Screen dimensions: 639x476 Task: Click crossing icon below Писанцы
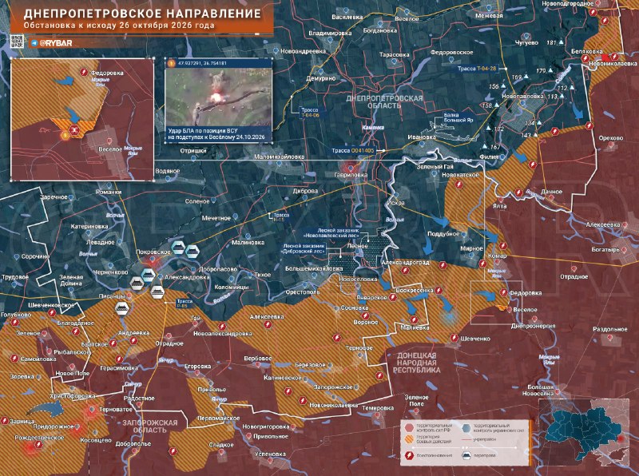click(121, 308)
